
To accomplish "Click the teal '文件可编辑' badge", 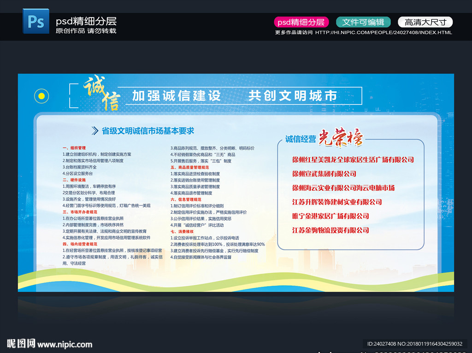I will (363, 22).
